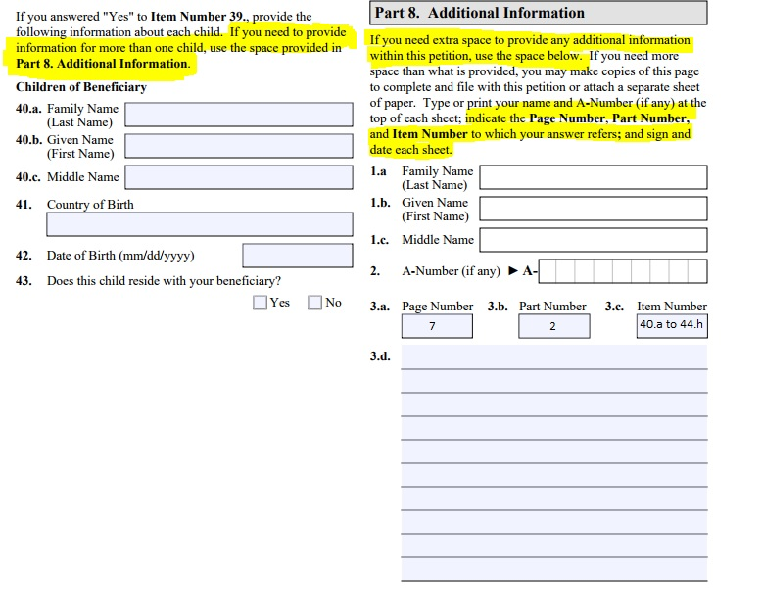
Task: Click the Part Number field containing 2
Action: [x=553, y=326]
